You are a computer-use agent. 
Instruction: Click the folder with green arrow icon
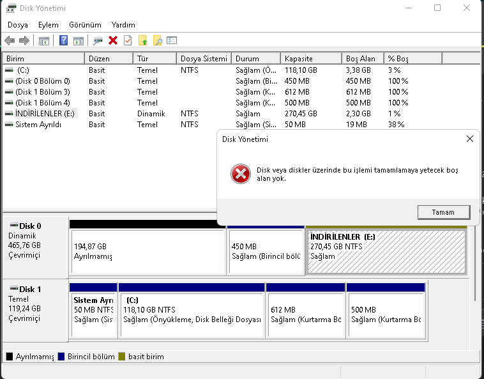(142, 41)
